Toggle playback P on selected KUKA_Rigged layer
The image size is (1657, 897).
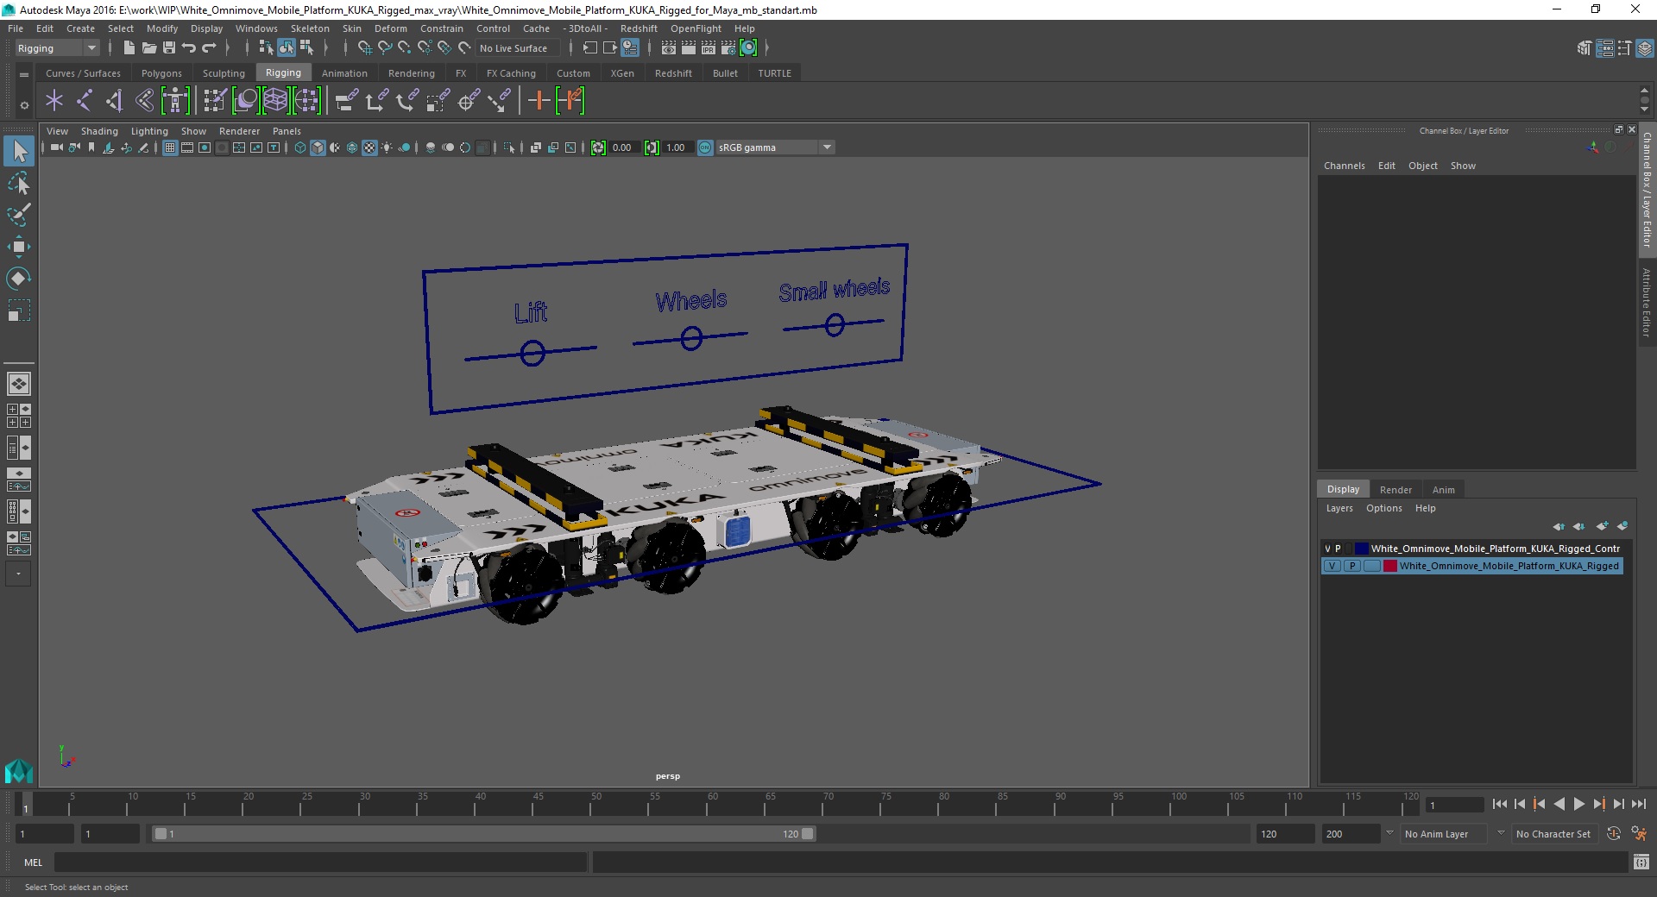click(x=1352, y=566)
